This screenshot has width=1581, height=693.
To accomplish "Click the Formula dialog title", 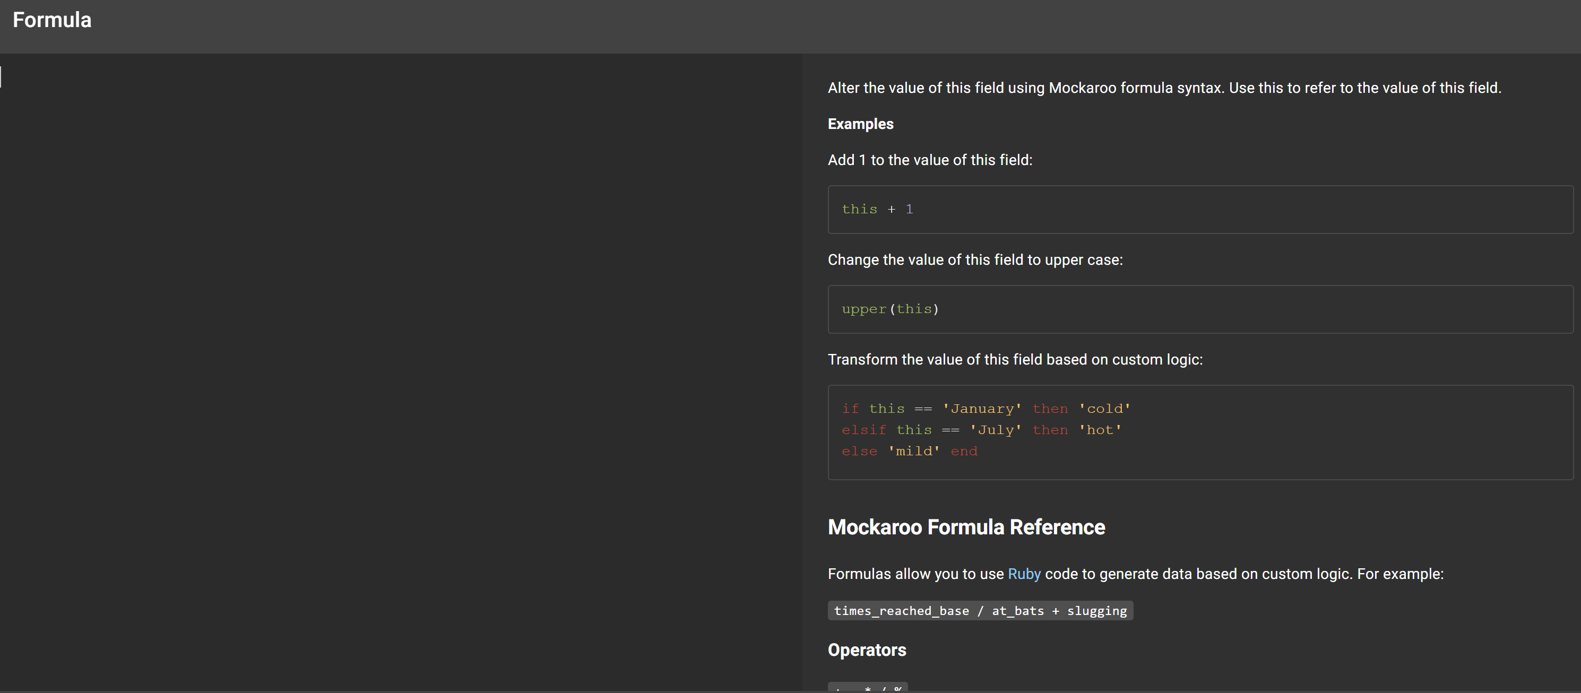I will coord(52,20).
